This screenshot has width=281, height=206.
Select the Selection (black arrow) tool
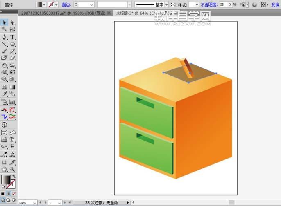pyautogui.click(x=4, y=22)
